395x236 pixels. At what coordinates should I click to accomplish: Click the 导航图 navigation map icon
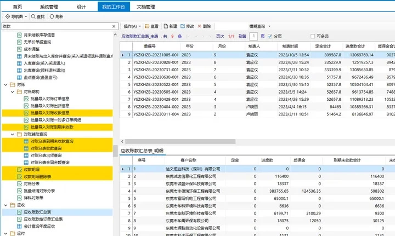[x=7, y=17]
